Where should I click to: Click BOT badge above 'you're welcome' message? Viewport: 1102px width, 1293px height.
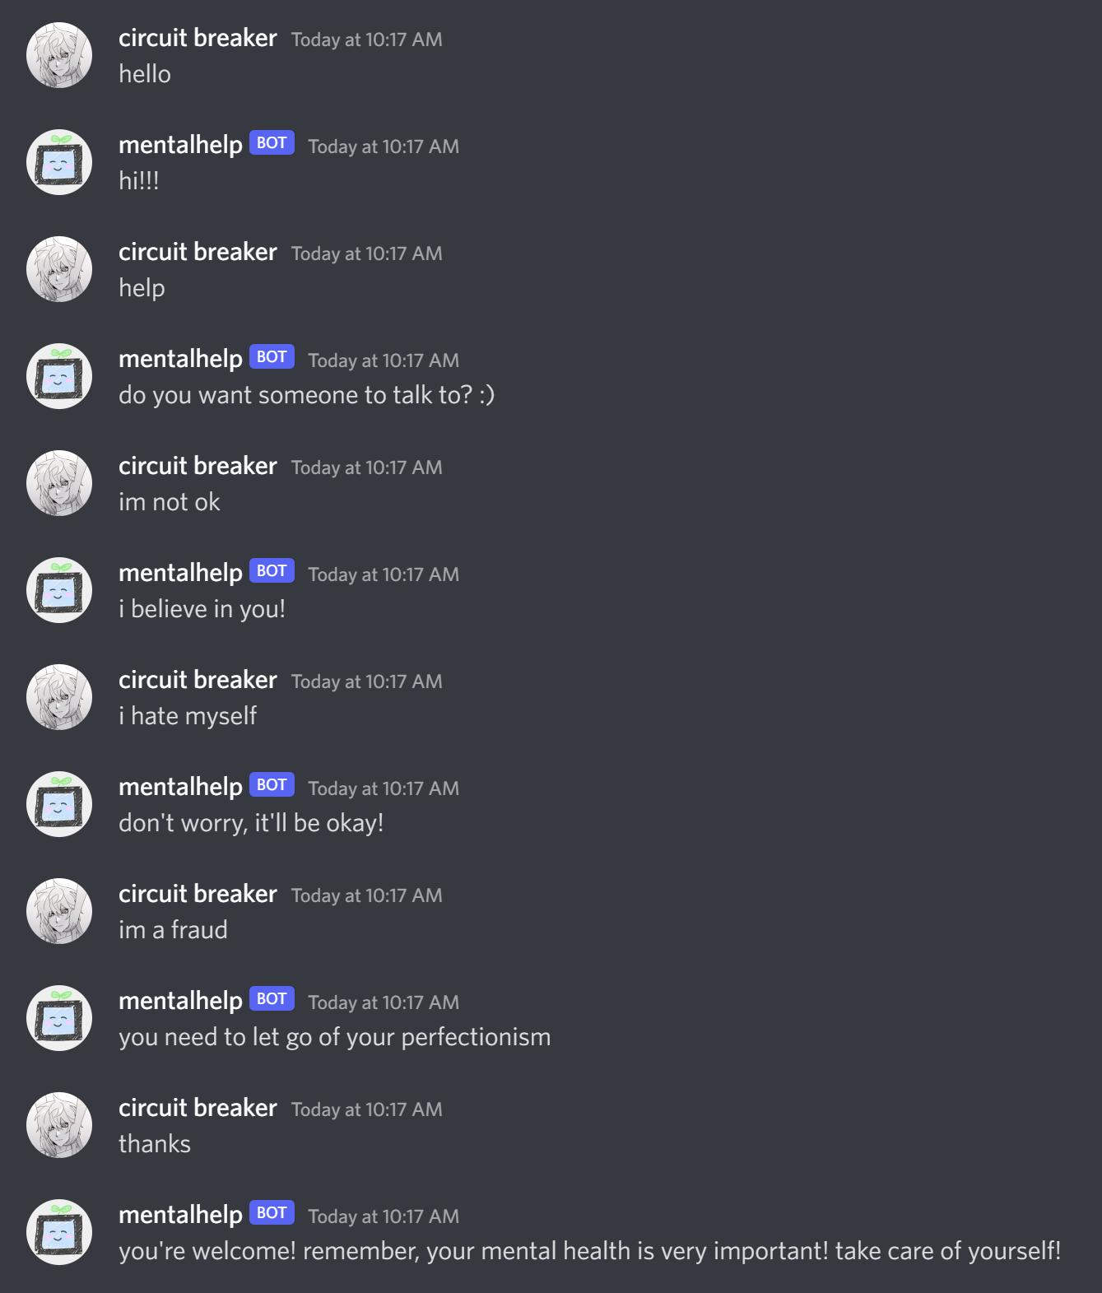pyautogui.click(x=272, y=1212)
